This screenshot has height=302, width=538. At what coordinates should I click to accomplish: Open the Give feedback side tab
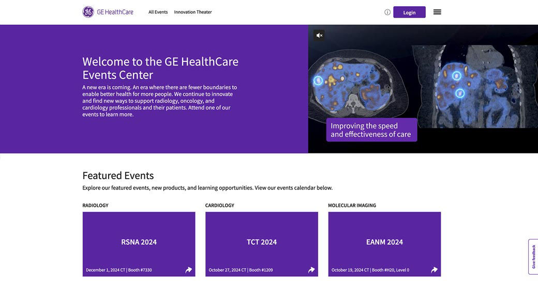click(533, 257)
